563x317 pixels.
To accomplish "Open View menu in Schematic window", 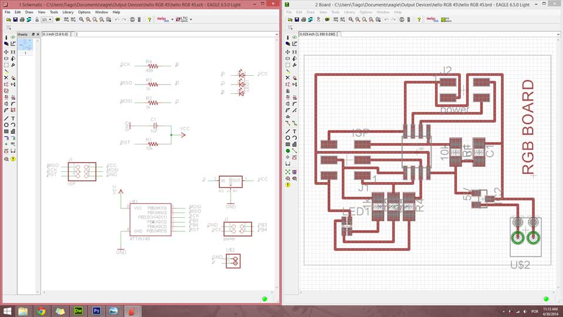I will pyautogui.click(x=42, y=12).
